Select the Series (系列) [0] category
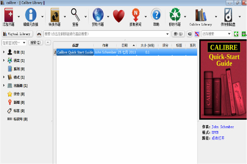Viewport: 247px width, 164px height. pyautogui.click(x=16, y=69)
